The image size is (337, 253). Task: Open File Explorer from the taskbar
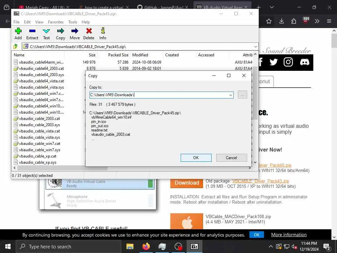[x=130, y=246]
